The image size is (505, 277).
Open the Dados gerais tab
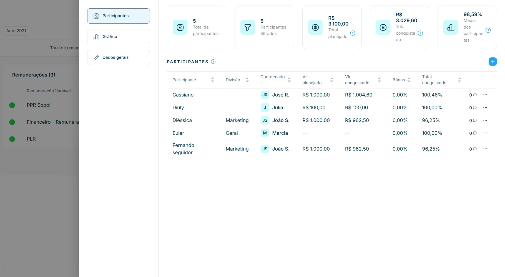coord(119,57)
